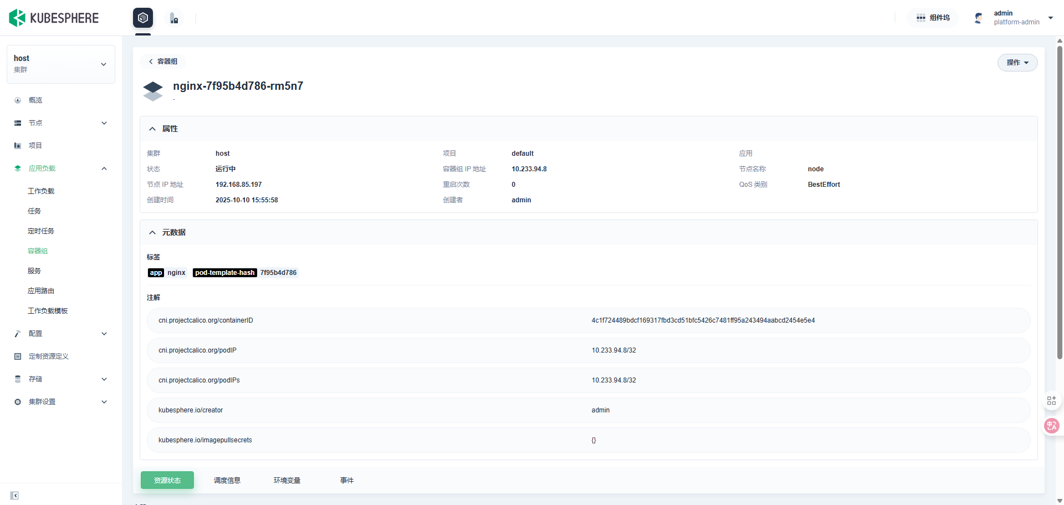
Task: Click the storage database icon
Action: coord(18,379)
